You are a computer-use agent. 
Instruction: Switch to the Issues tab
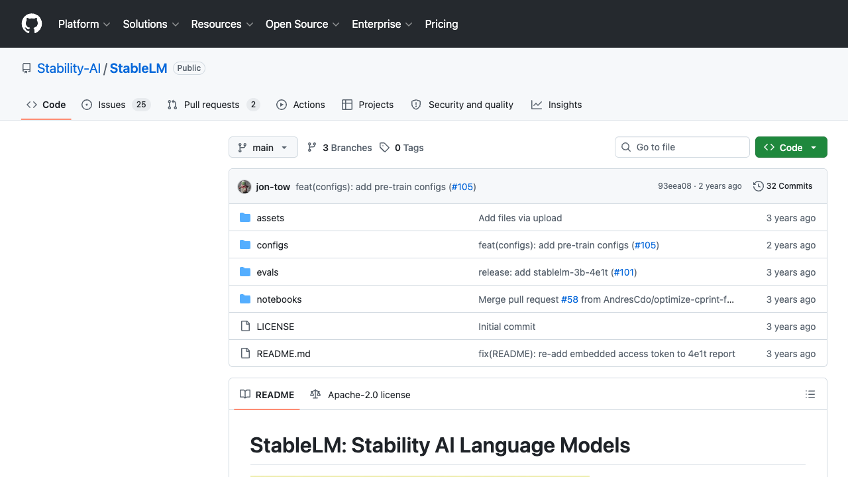point(116,105)
